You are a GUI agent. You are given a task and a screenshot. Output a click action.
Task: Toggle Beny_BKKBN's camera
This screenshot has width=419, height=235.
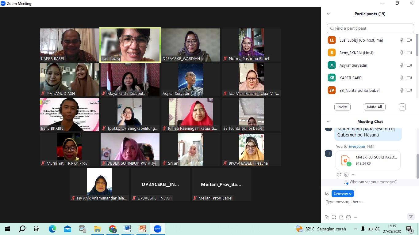coord(409,53)
